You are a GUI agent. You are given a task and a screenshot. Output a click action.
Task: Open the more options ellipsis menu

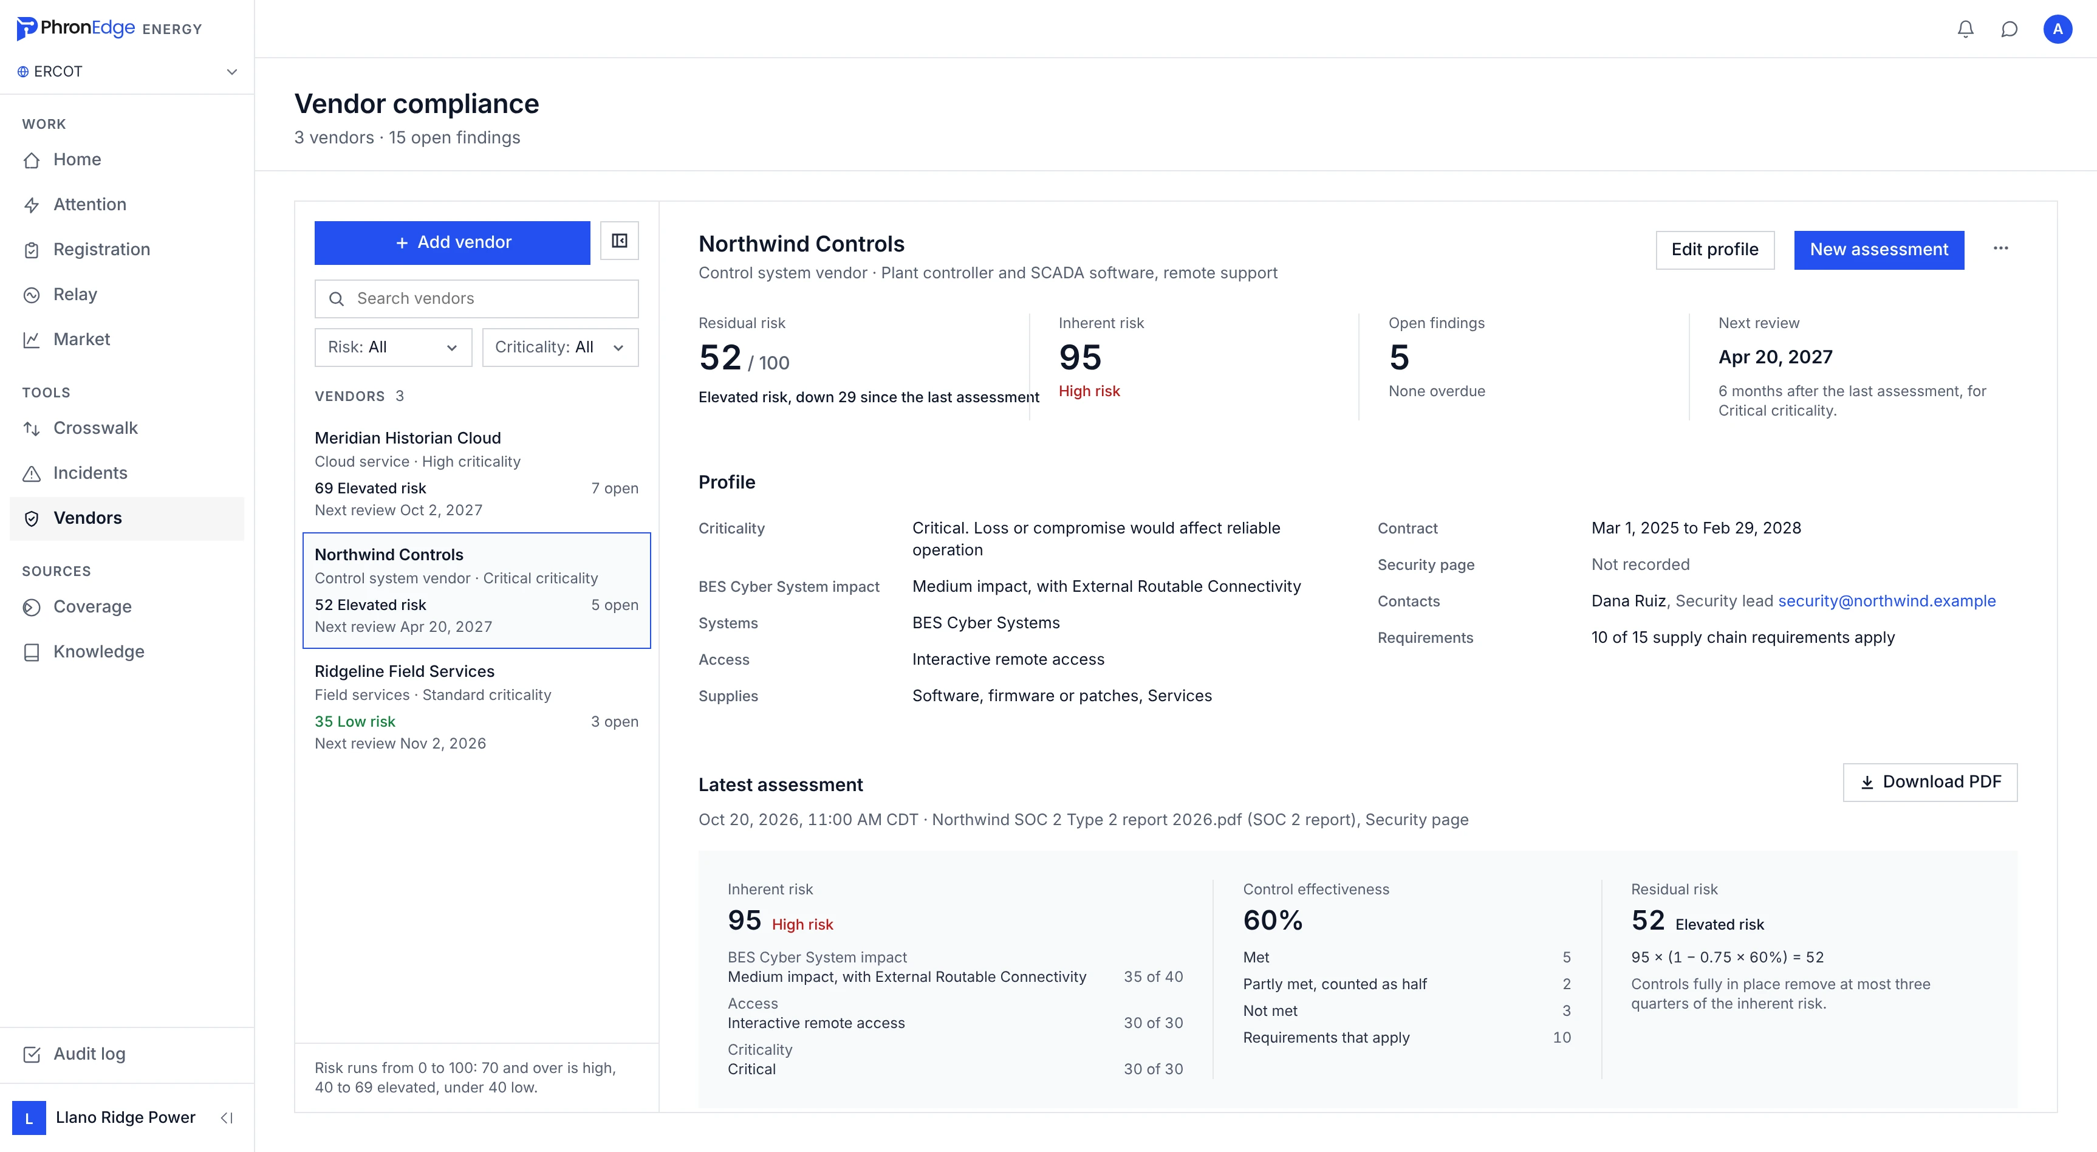2001,249
